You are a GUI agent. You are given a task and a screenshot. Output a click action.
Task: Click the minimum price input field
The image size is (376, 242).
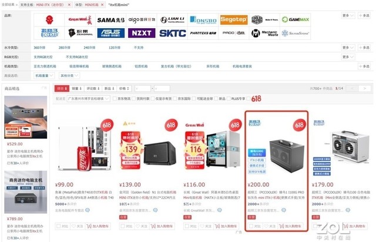click(x=143, y=89)
